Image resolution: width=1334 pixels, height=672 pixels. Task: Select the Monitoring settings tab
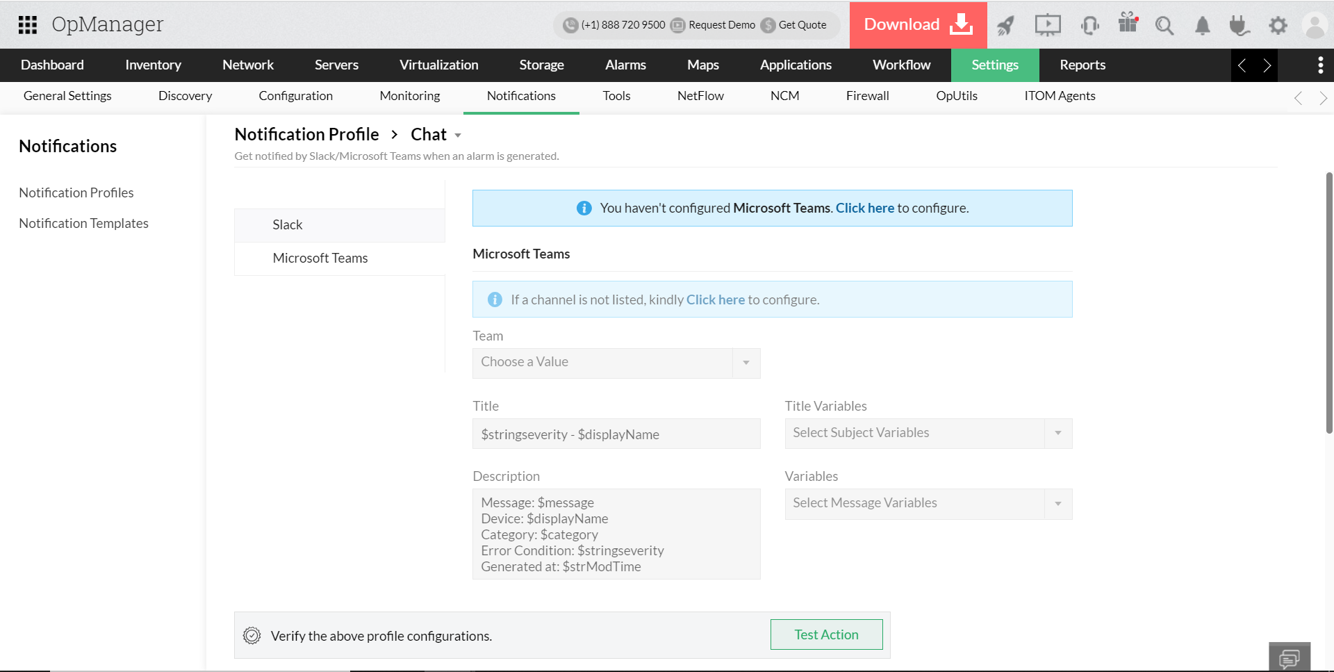[410, 96]
